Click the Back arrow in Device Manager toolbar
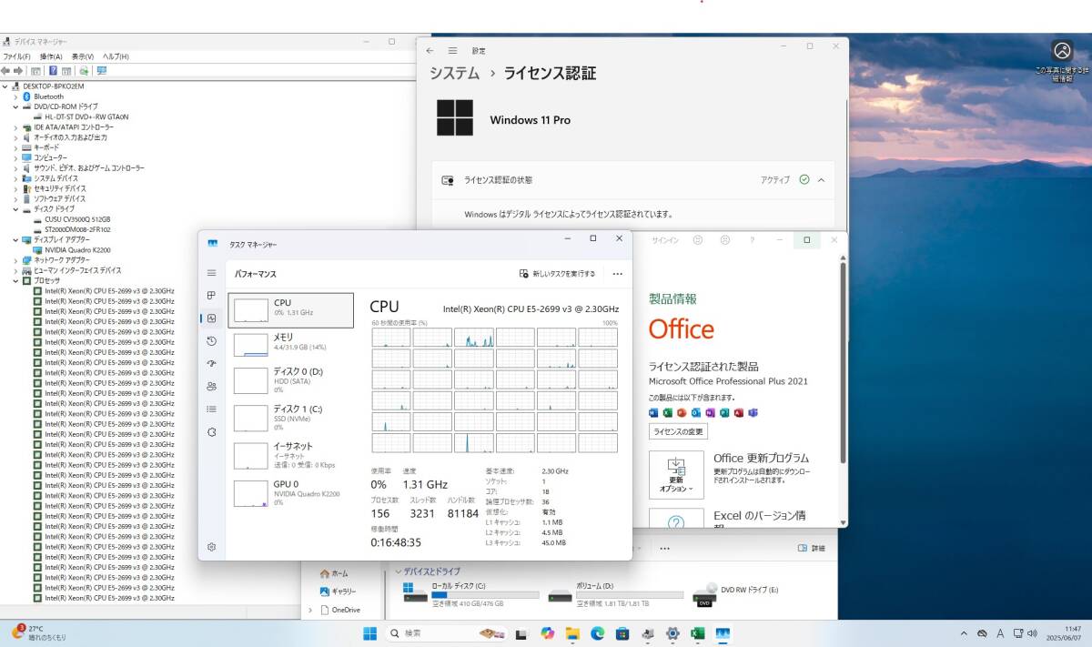1092x647 pixels. [x=5, y=70]
